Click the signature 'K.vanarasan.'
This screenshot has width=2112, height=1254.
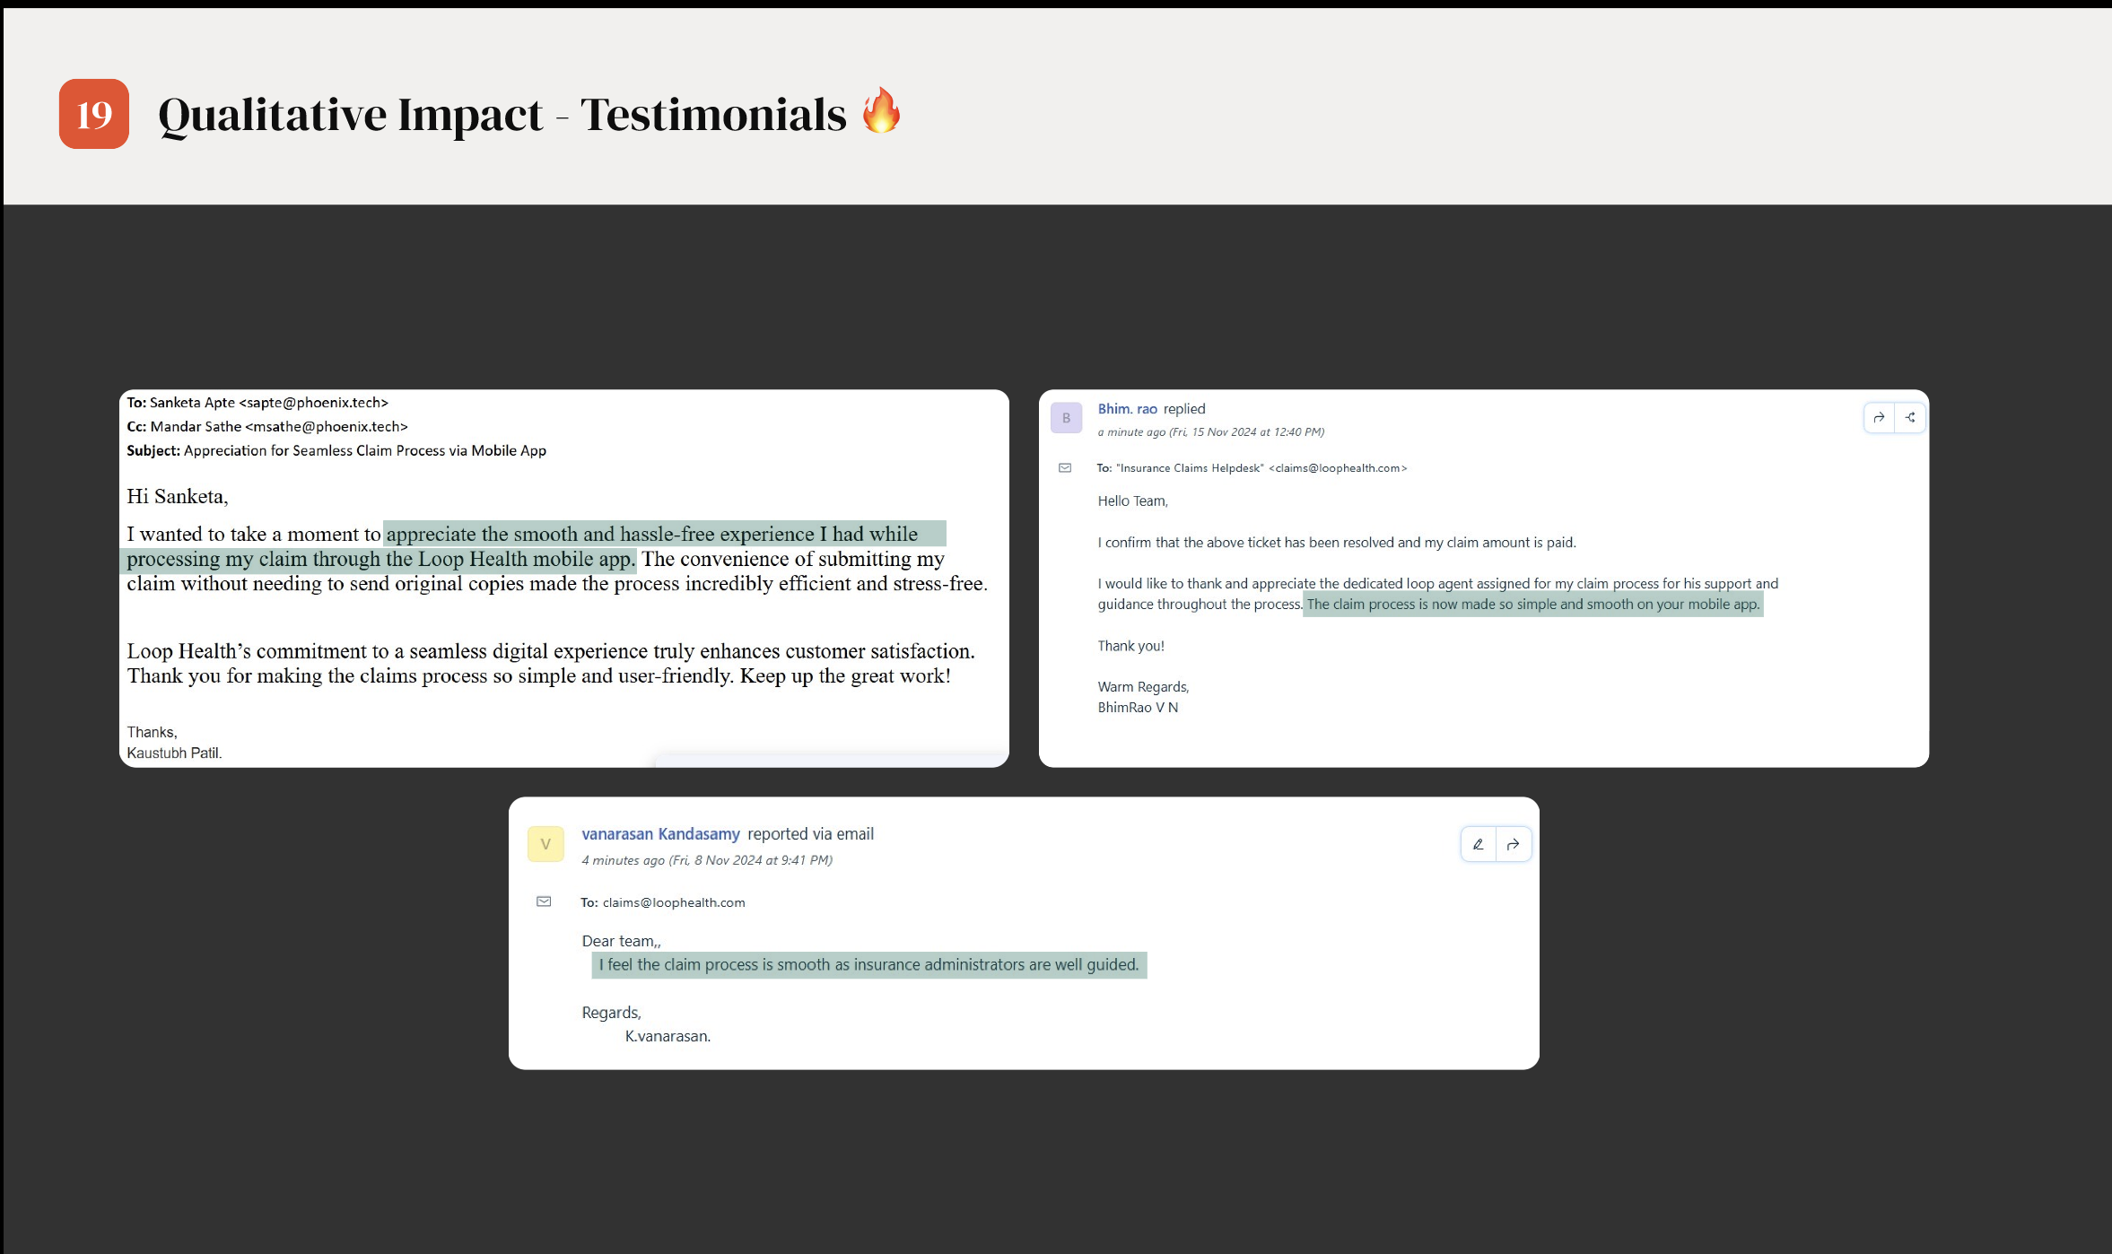(x=668, y=1036)
